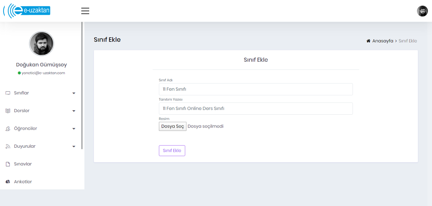Open the top-right user avatar menu
432x206 pixels.
coord(422,11)
